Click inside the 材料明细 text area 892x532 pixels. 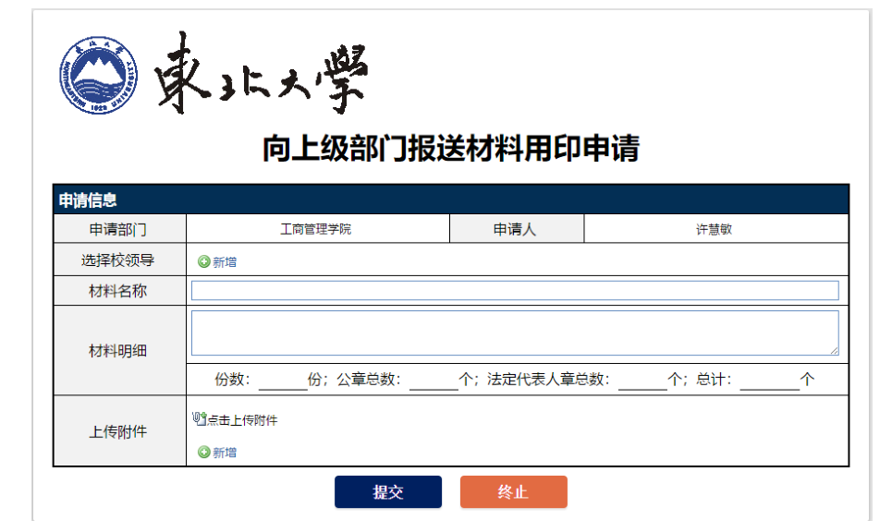tap(514, 332)
